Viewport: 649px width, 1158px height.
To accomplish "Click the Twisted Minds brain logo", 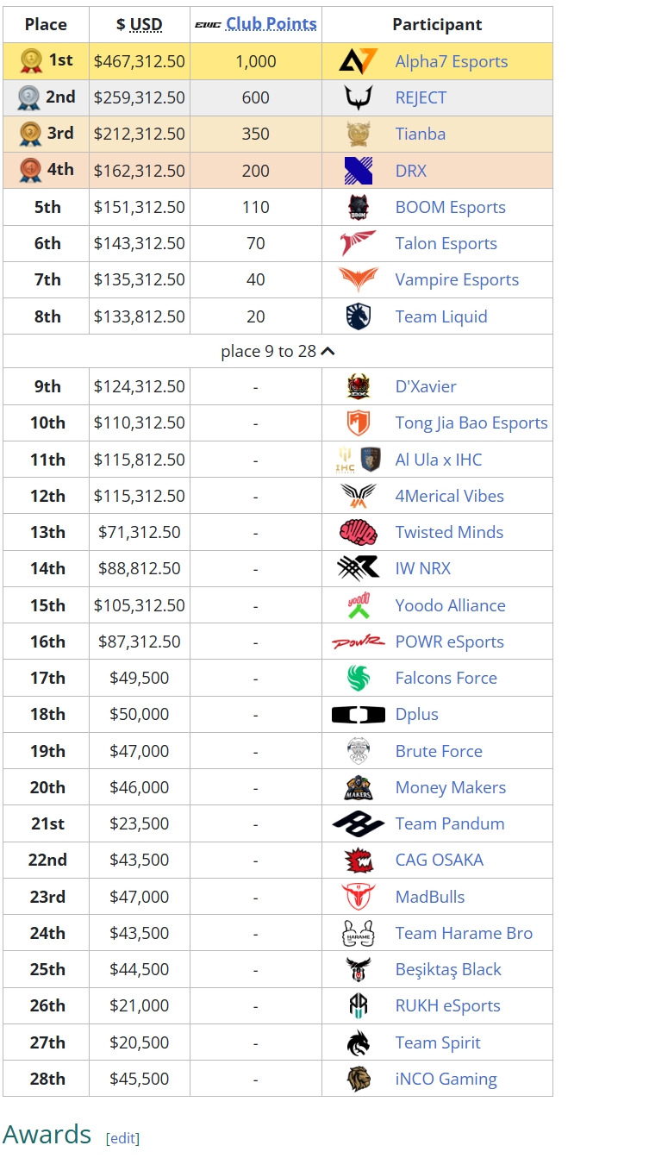I will tap(358, 532).
